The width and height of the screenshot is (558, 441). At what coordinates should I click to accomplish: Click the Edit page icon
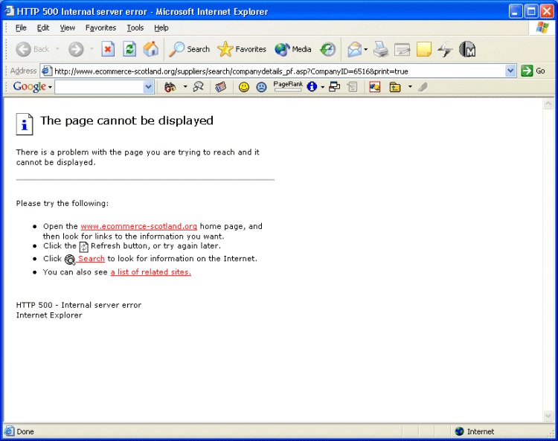tap(402, 49)
